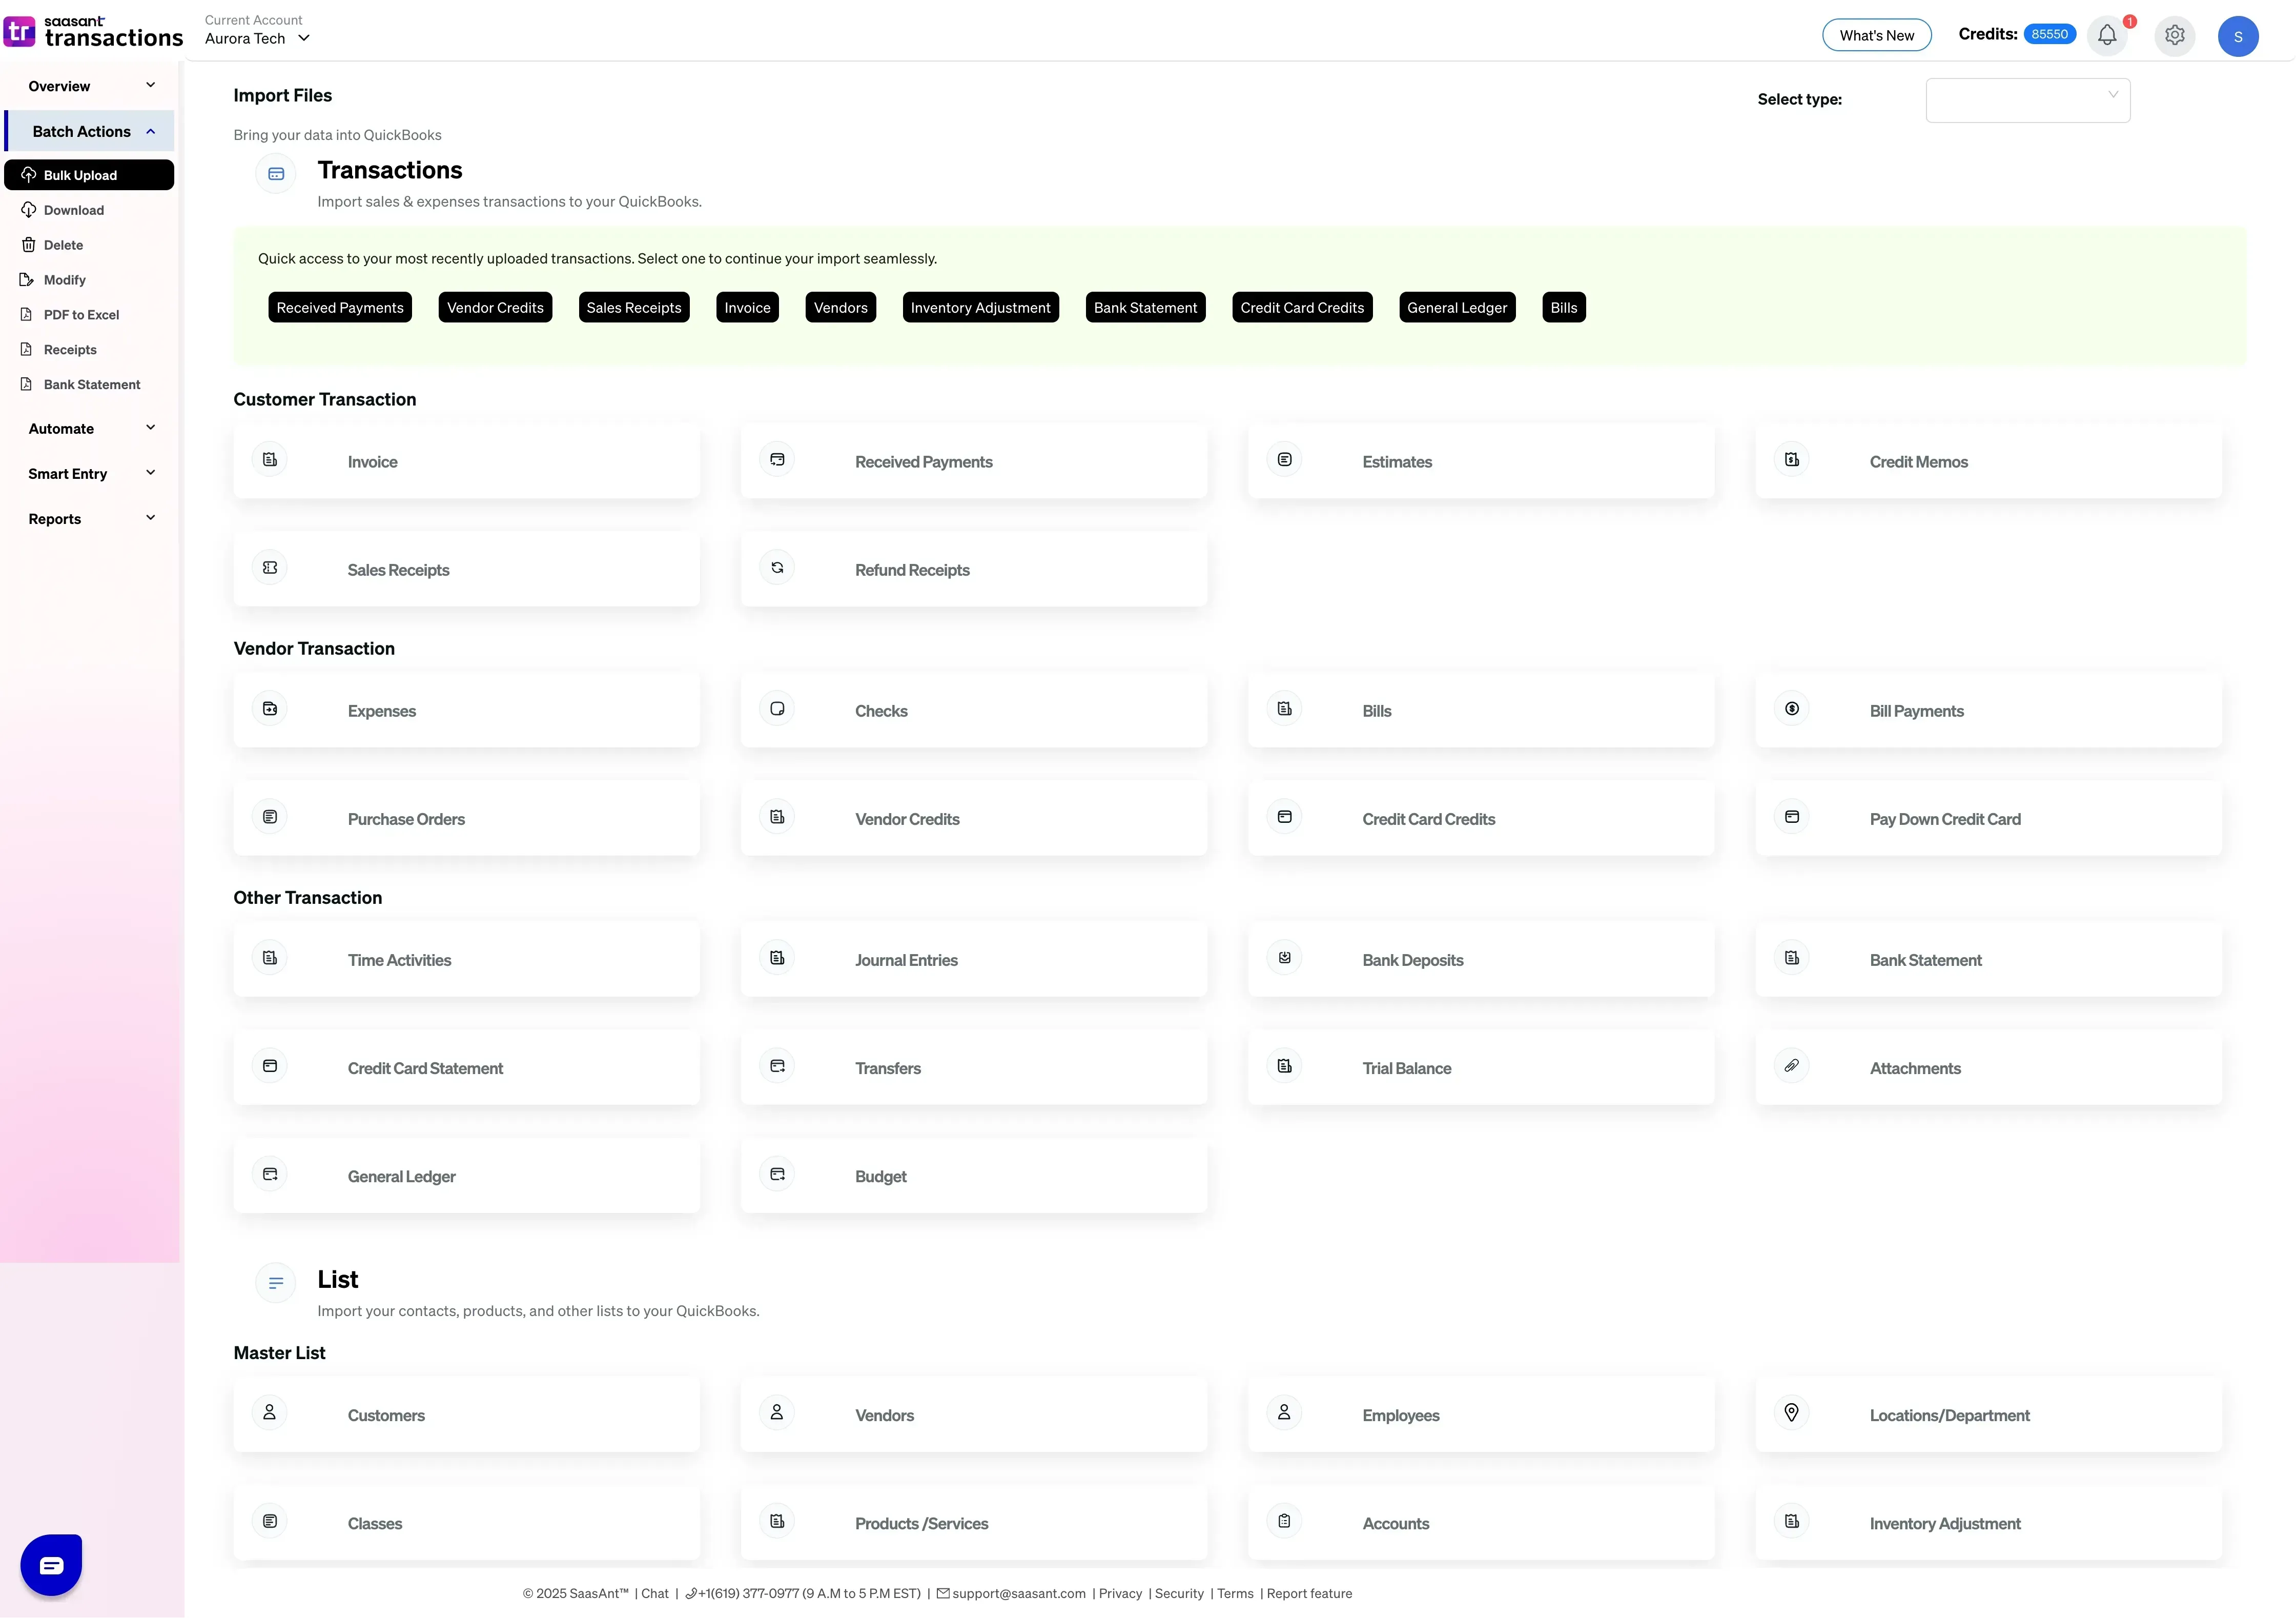This screenshot has height=1618, width=2296.
Task: Click the What's New button
Action: pyautogui.click(x=1876, y=34)
